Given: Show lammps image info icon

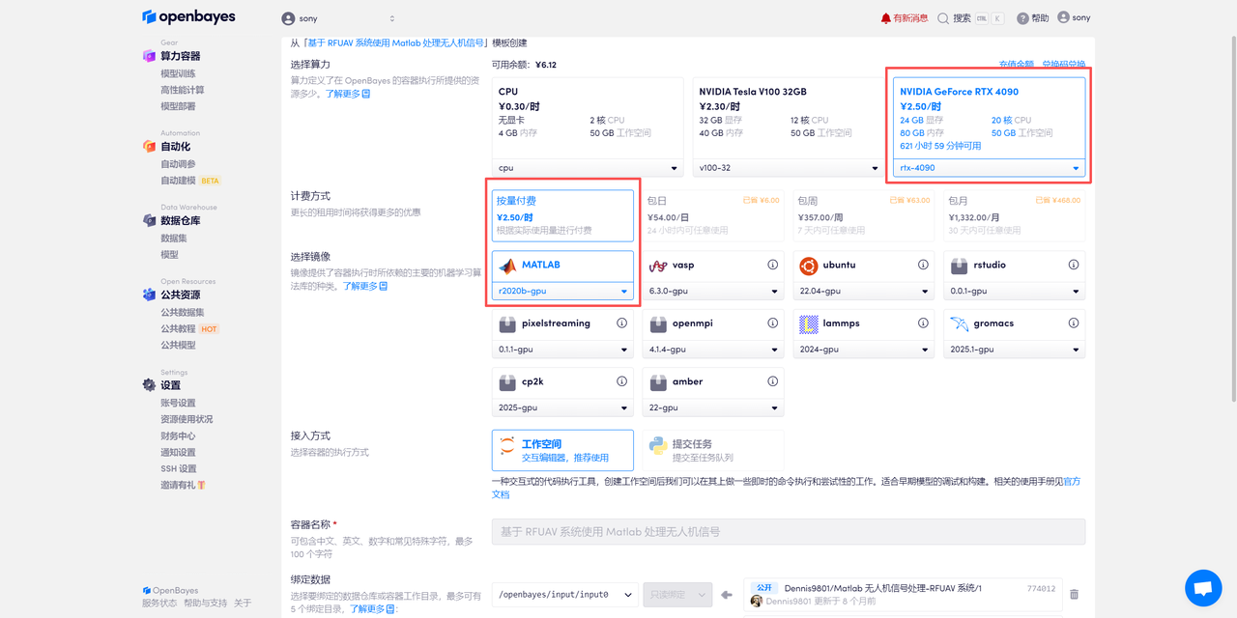Looking at the screenshot, I should [923, 323].
